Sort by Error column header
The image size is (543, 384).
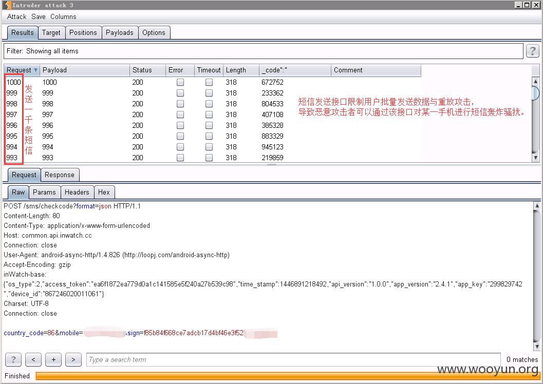point(180,70)
